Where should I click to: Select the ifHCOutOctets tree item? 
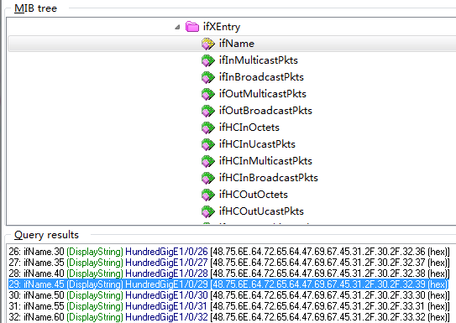click(254, 195)
